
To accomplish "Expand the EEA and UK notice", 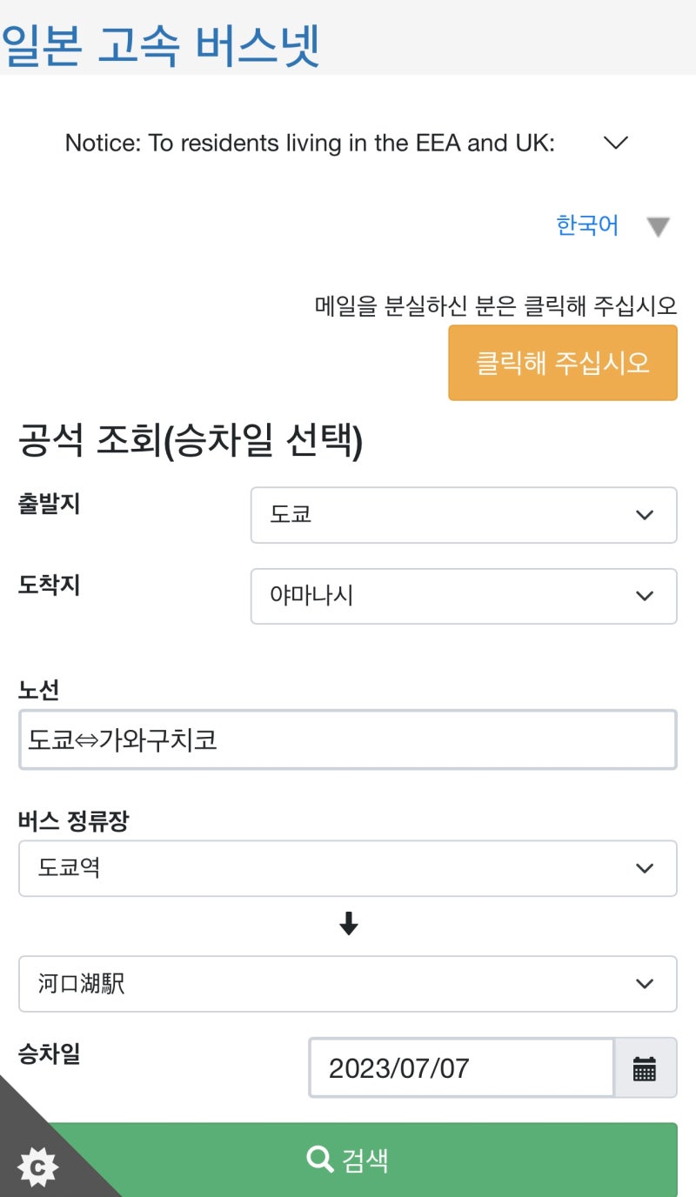I will point(616,143).
